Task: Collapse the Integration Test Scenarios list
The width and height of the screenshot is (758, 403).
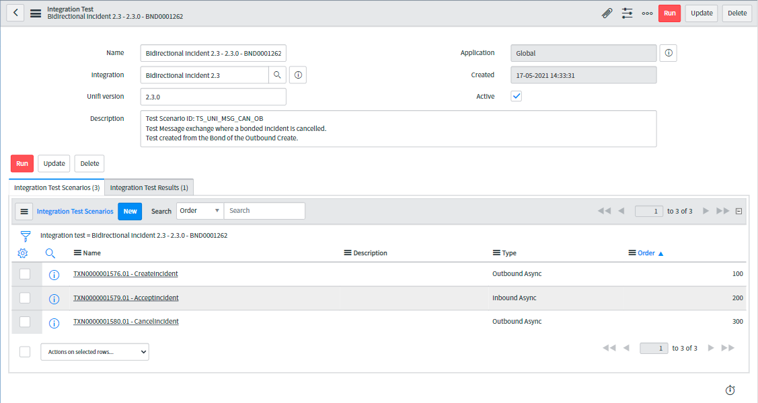Action: tap(738, 211)
